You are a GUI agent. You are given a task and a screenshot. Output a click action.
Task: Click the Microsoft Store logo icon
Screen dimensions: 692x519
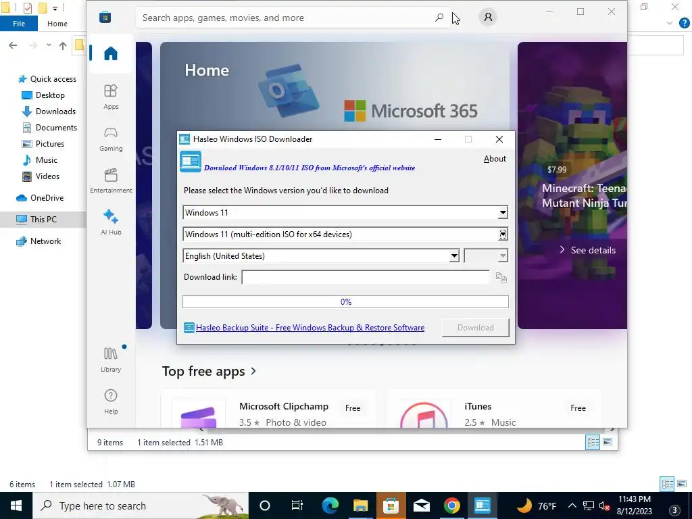[x=105, y=18]
